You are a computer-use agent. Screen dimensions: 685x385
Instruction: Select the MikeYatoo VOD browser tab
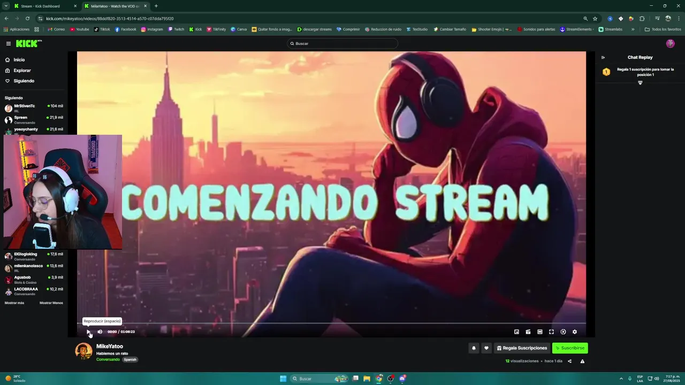117,6
